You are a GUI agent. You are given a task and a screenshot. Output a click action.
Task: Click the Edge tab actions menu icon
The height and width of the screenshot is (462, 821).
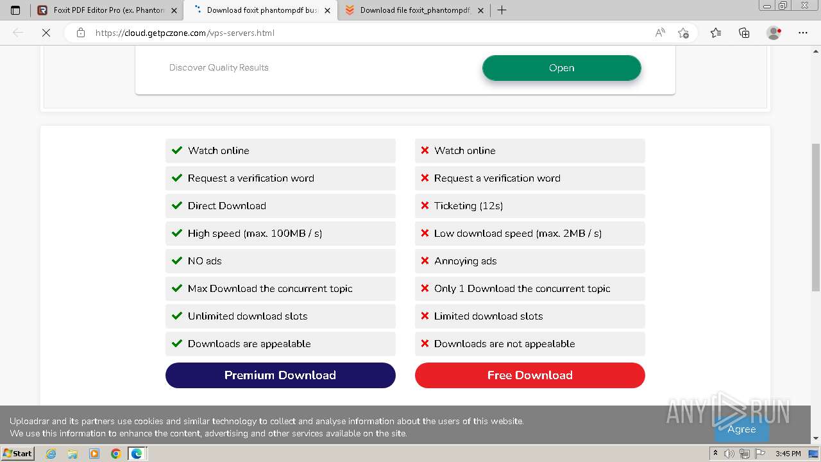[15, 10]
